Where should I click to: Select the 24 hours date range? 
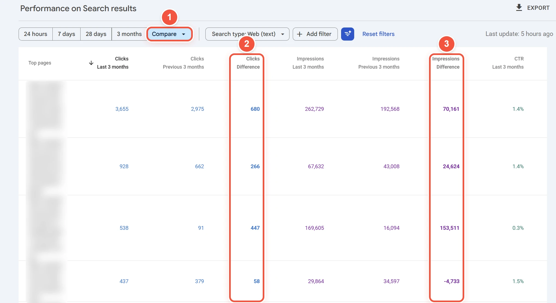tap(36, 34)
